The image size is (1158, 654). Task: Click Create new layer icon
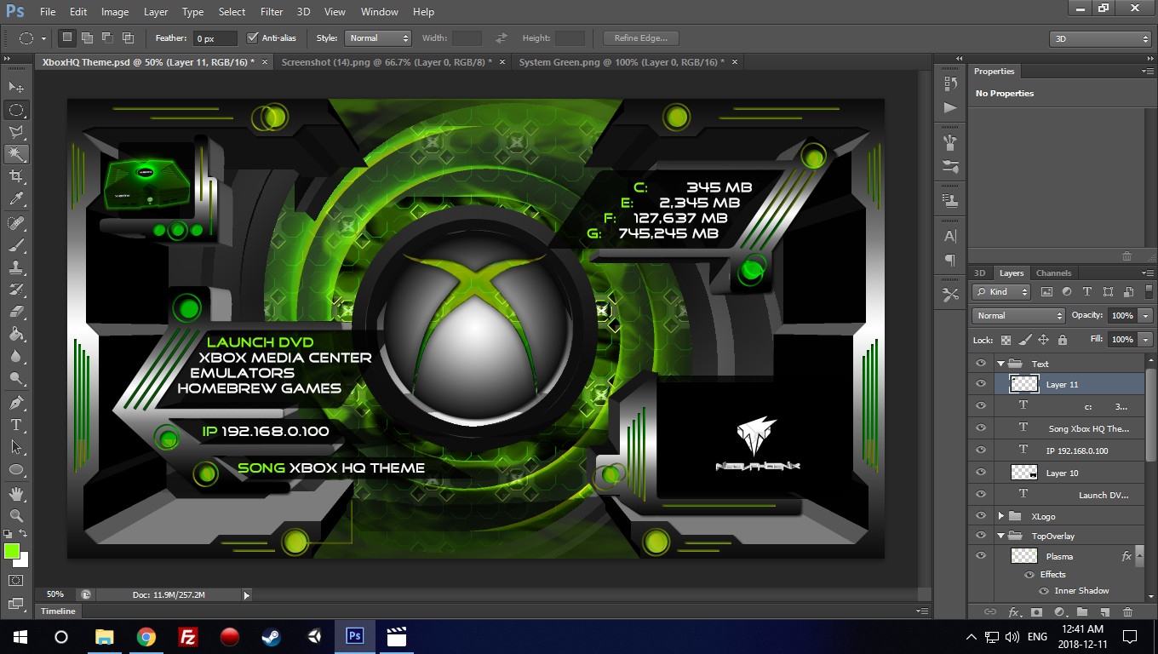1104,611
